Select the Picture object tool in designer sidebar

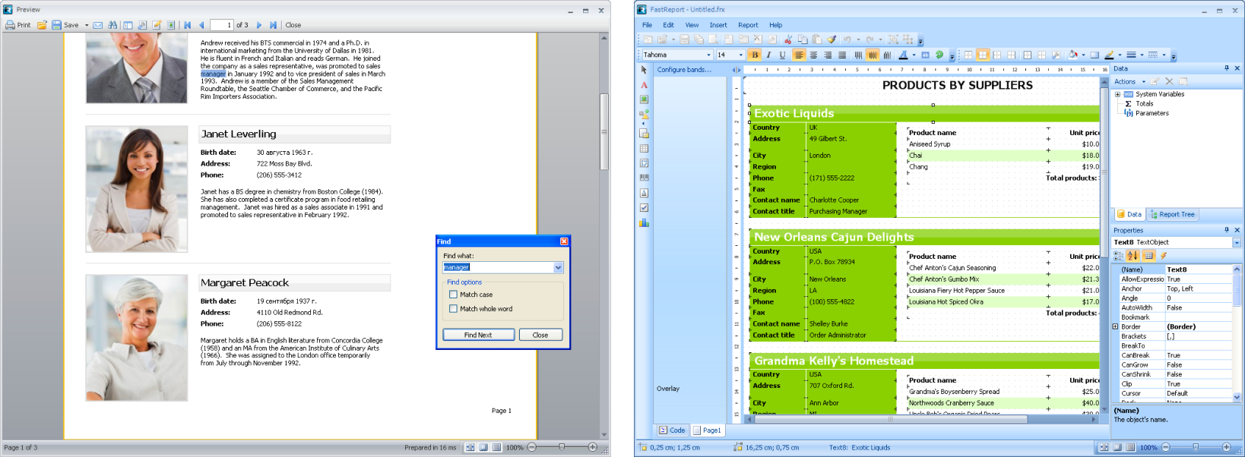[644, 99]
